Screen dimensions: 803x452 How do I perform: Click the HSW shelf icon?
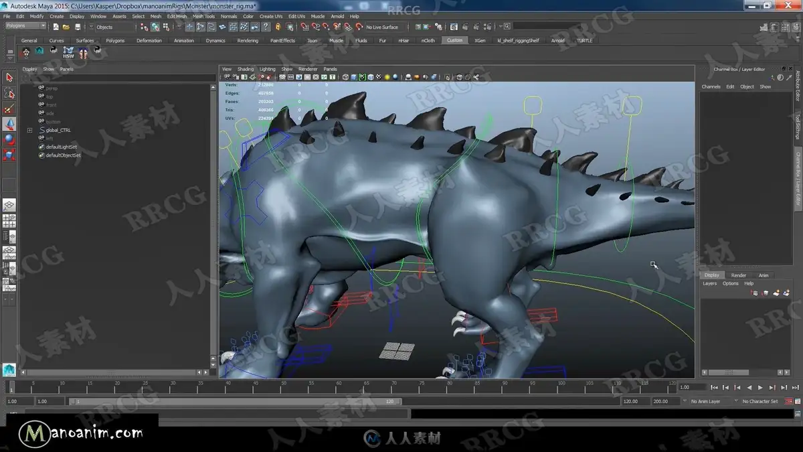point(68,52)
